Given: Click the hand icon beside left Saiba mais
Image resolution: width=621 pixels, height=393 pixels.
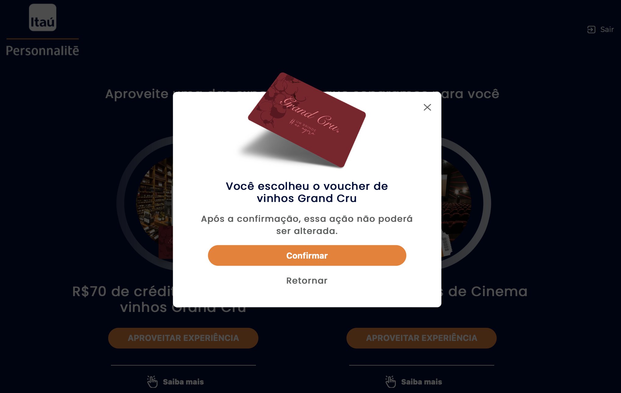Looking at the screenshot, I should click(x=152, y=381).
